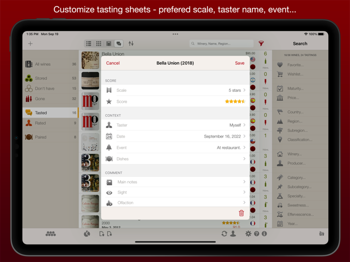The height and width of the screenshot is (262, 350).
Task: Tap the three dots multitasking indicator
Action: pyautogui.click(x=175, y=34)
